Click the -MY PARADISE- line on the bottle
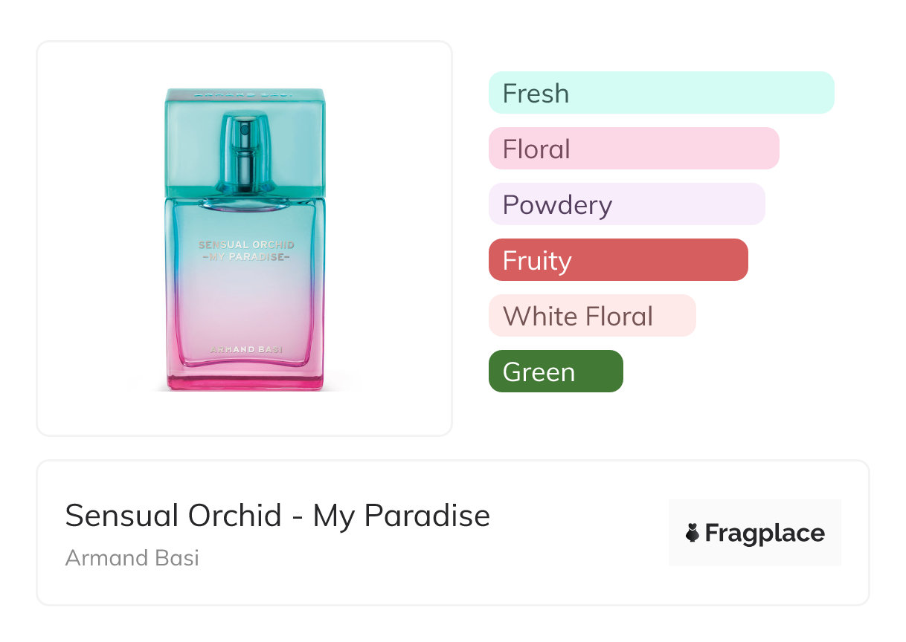This screenshot has height=642, width=906. [x=245, y=257]
